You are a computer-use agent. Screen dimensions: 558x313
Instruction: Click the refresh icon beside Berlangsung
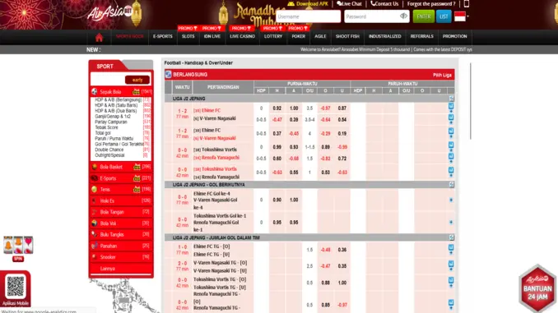coord(169,74)
